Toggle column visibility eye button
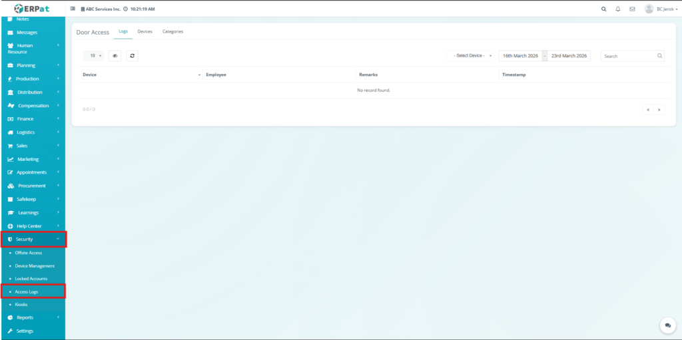This screenshot has width=682, height=340. pos(115,56)
